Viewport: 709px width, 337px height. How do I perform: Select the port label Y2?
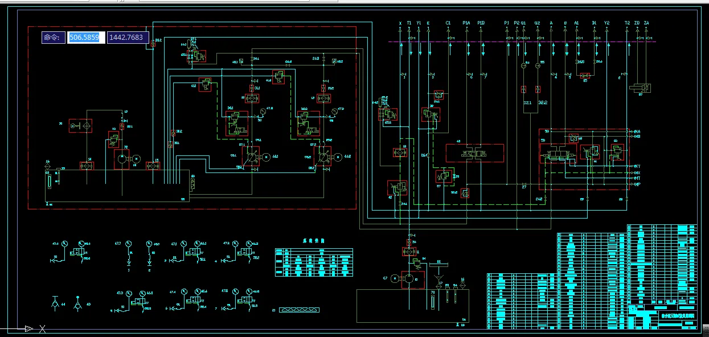point(607,23)
